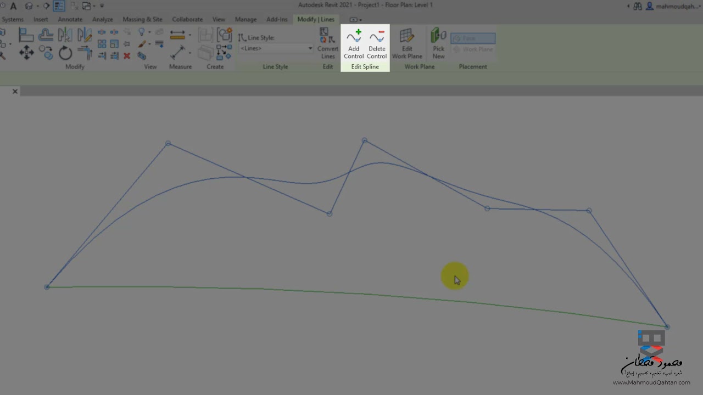Image resolution: width=703 pixels, height=395 pixels.
Task: Select the Align tool in Modify panel
Action: click(26, 35)
